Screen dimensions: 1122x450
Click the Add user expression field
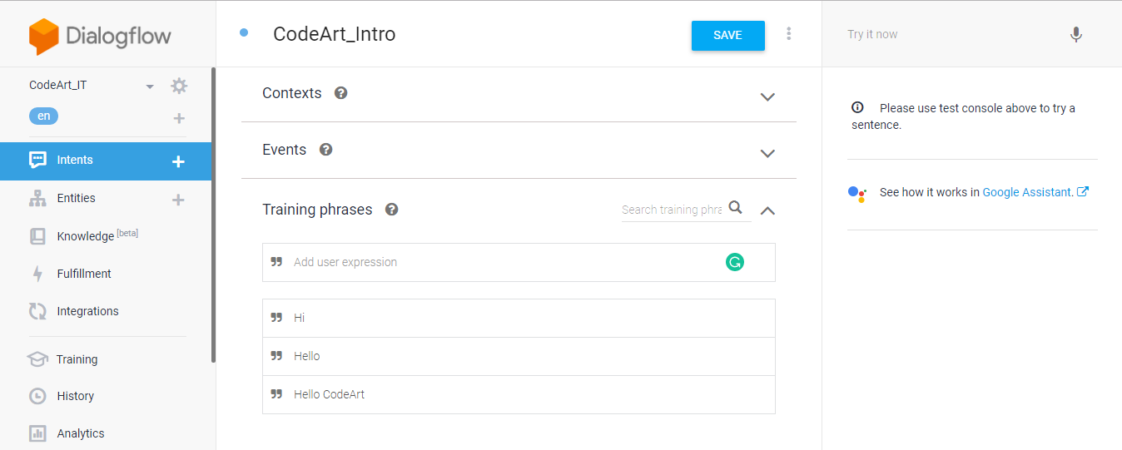pos(499,262)
